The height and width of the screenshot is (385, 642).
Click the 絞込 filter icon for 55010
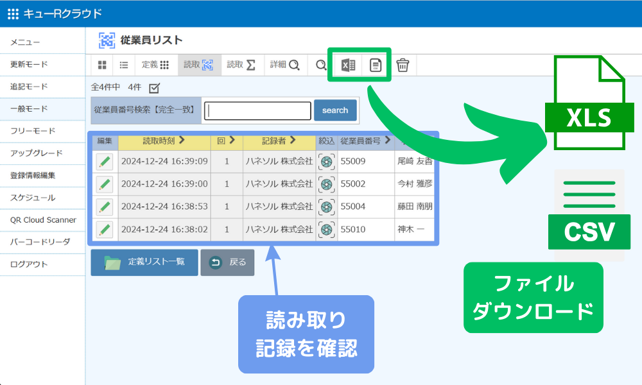326,230
